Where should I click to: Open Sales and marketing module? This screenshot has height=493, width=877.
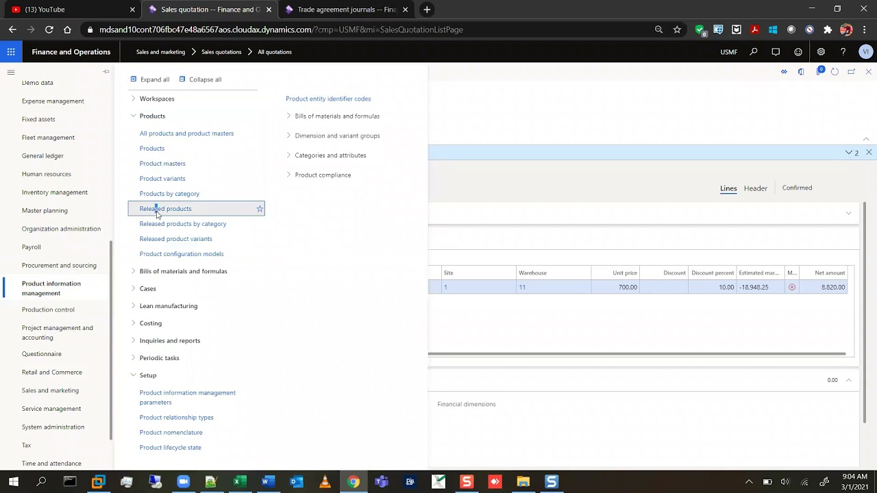coord(50,390)
